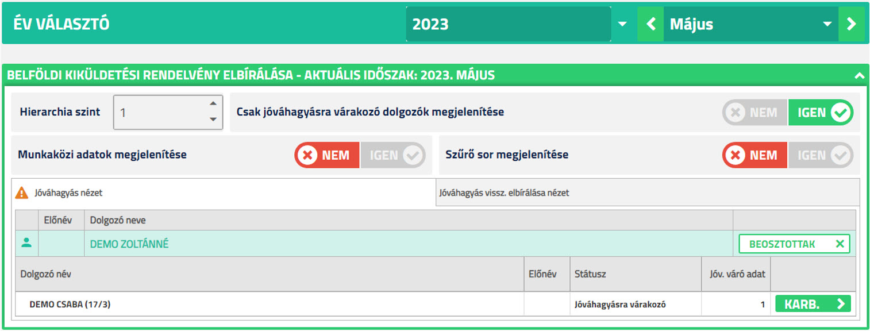870x331 pixels.
Task: Enable IGEN for Szűrő sor megjelenítése
Action: [821, 155]
